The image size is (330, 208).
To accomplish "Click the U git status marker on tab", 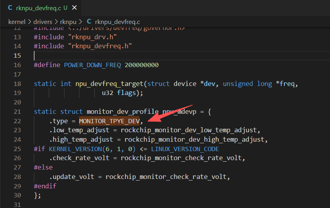I will click(x=66, y=8).
